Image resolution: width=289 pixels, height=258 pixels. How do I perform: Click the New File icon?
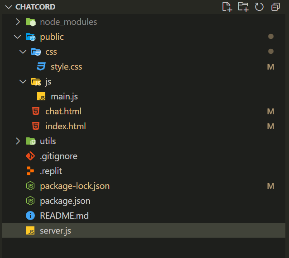[226, 7]
